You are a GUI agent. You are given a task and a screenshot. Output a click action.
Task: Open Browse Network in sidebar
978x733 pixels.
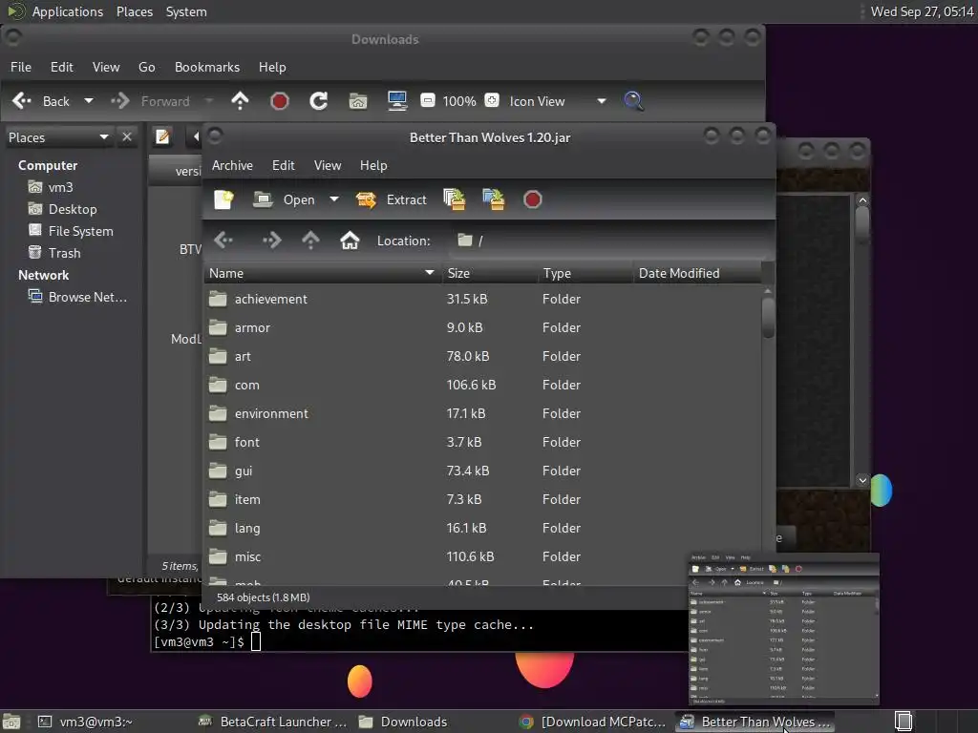coord(77,297)
